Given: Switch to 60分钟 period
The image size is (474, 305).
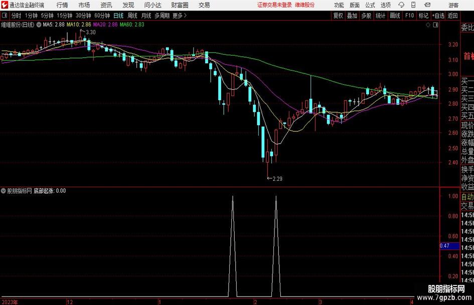Looking at the screenshot, I should pyautogui.click(x=102, y=16).
